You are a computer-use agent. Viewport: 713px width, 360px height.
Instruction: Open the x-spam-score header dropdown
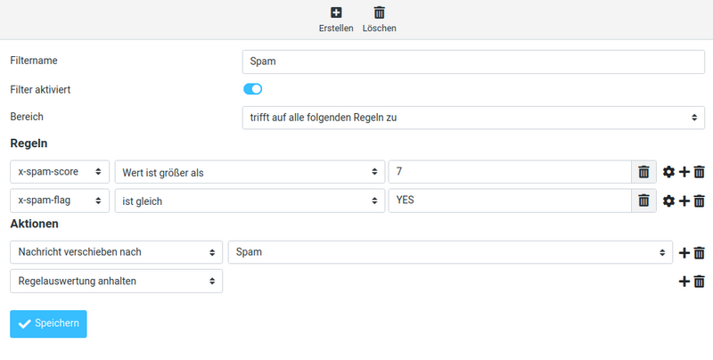(60, 172)
